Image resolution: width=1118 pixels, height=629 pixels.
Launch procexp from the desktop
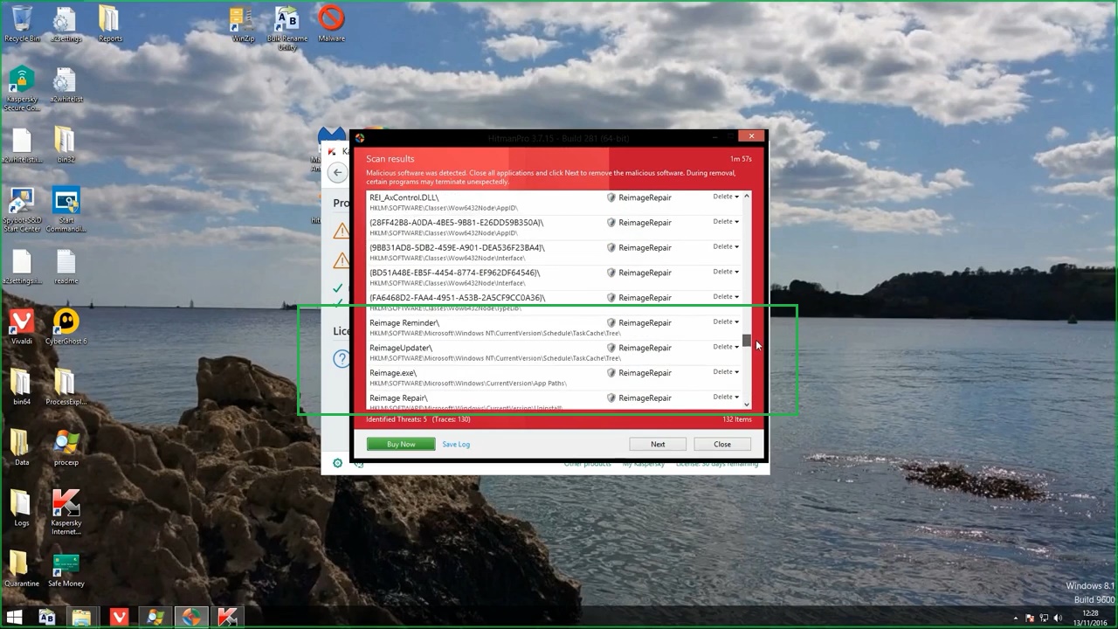click(66, 447)
